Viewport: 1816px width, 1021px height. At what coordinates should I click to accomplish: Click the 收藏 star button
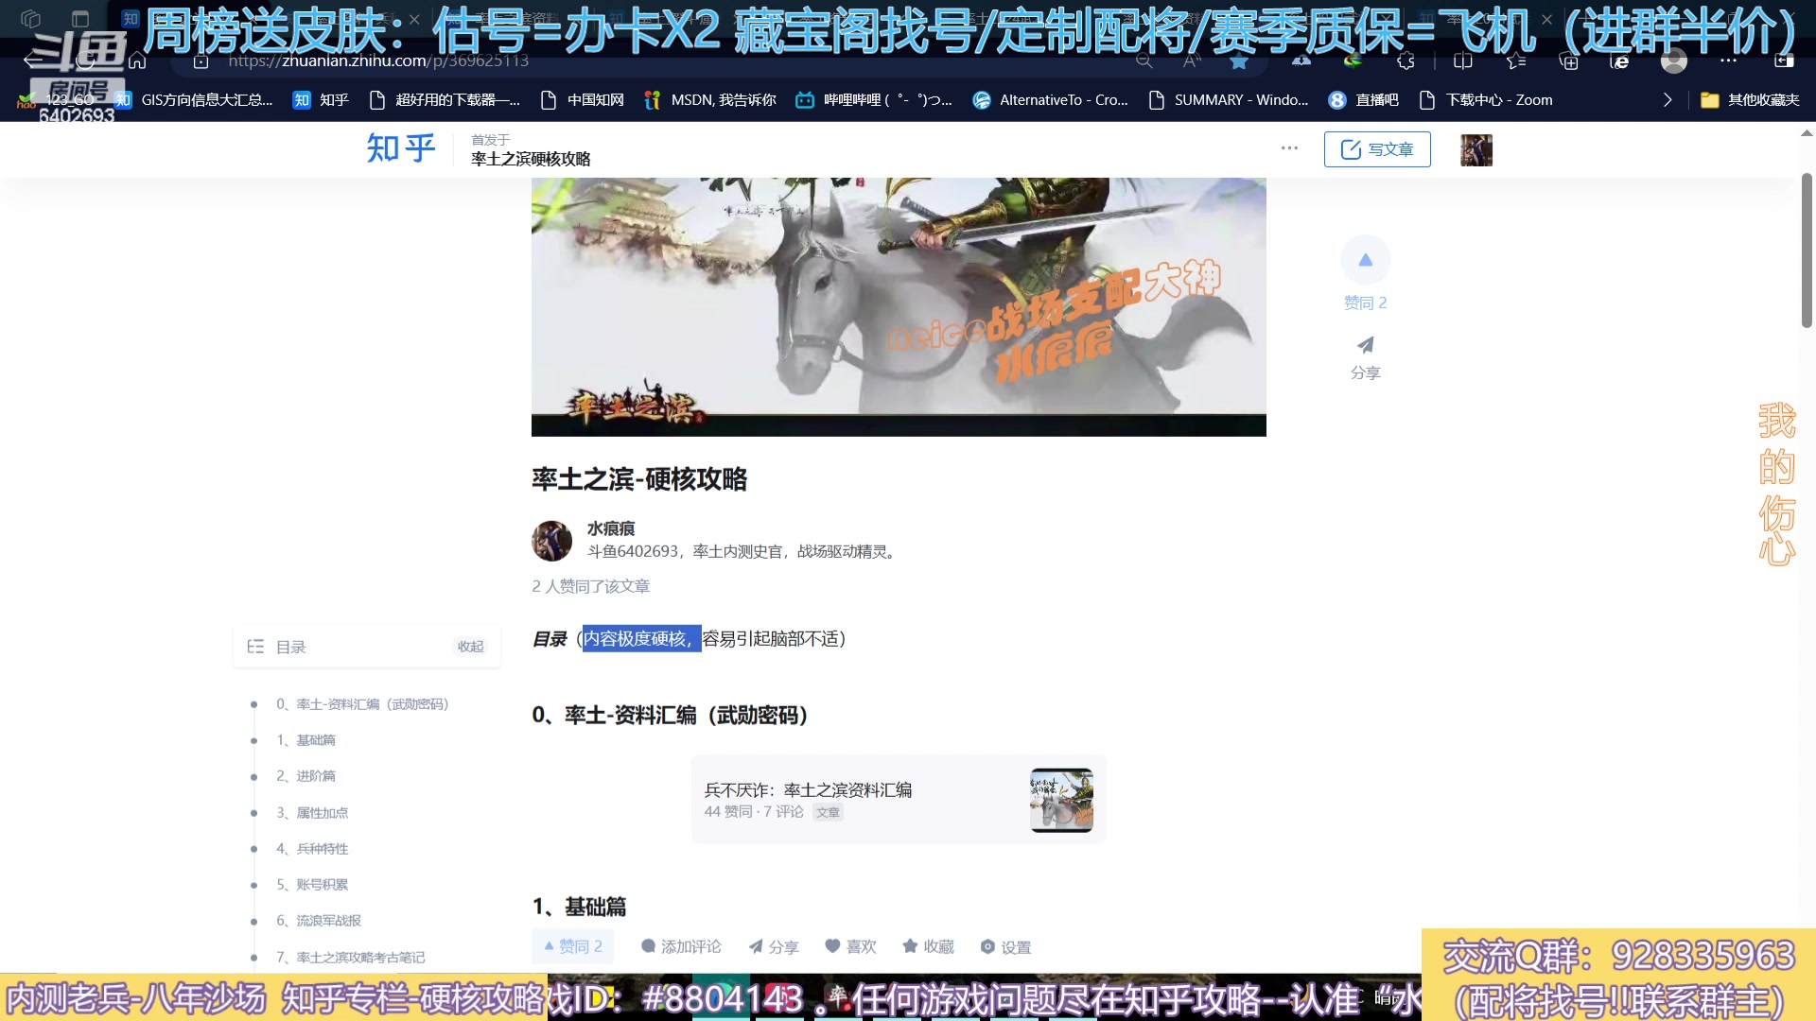928,946
